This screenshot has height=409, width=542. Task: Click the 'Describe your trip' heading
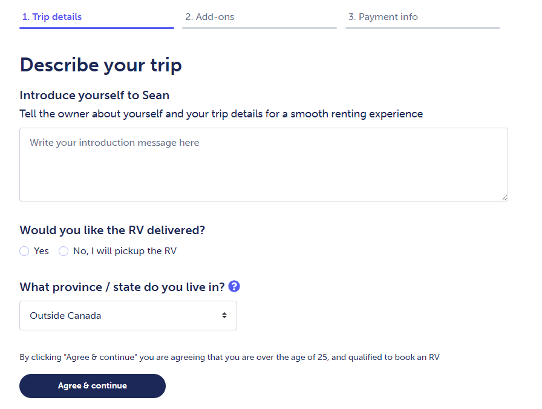tap(100, 65)
